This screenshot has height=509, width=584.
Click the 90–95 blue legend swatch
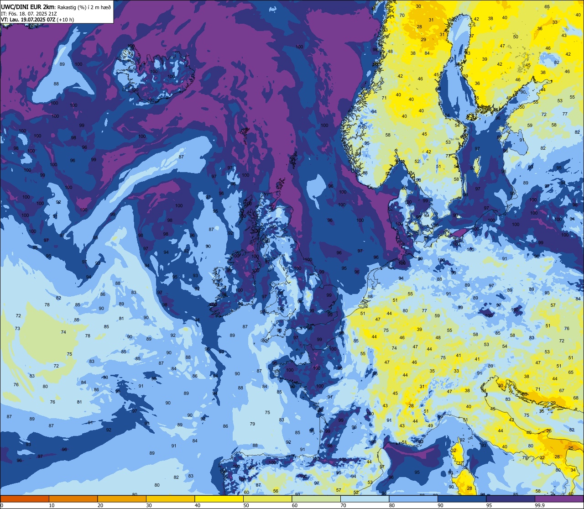click(462, 499)
